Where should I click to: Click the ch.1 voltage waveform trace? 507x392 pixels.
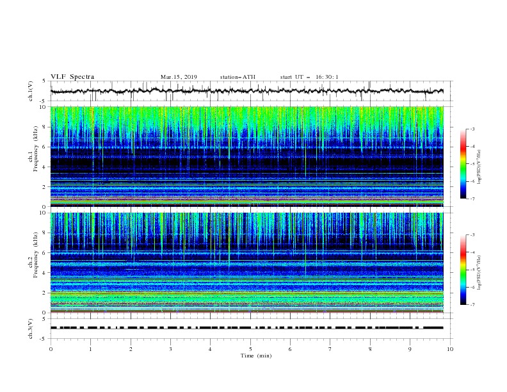(x=246, y=91)
